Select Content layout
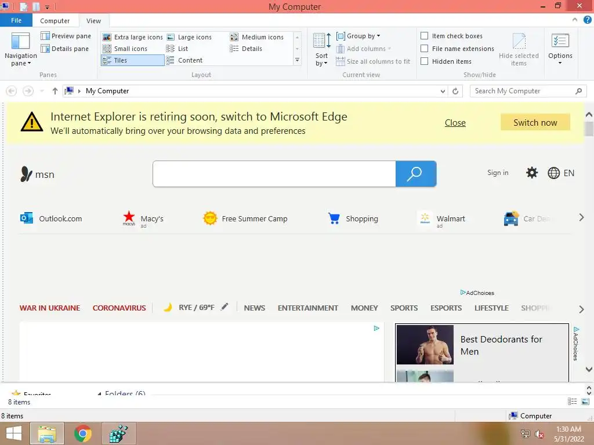Viewport: 594px width, 445px height. point(184,60)
